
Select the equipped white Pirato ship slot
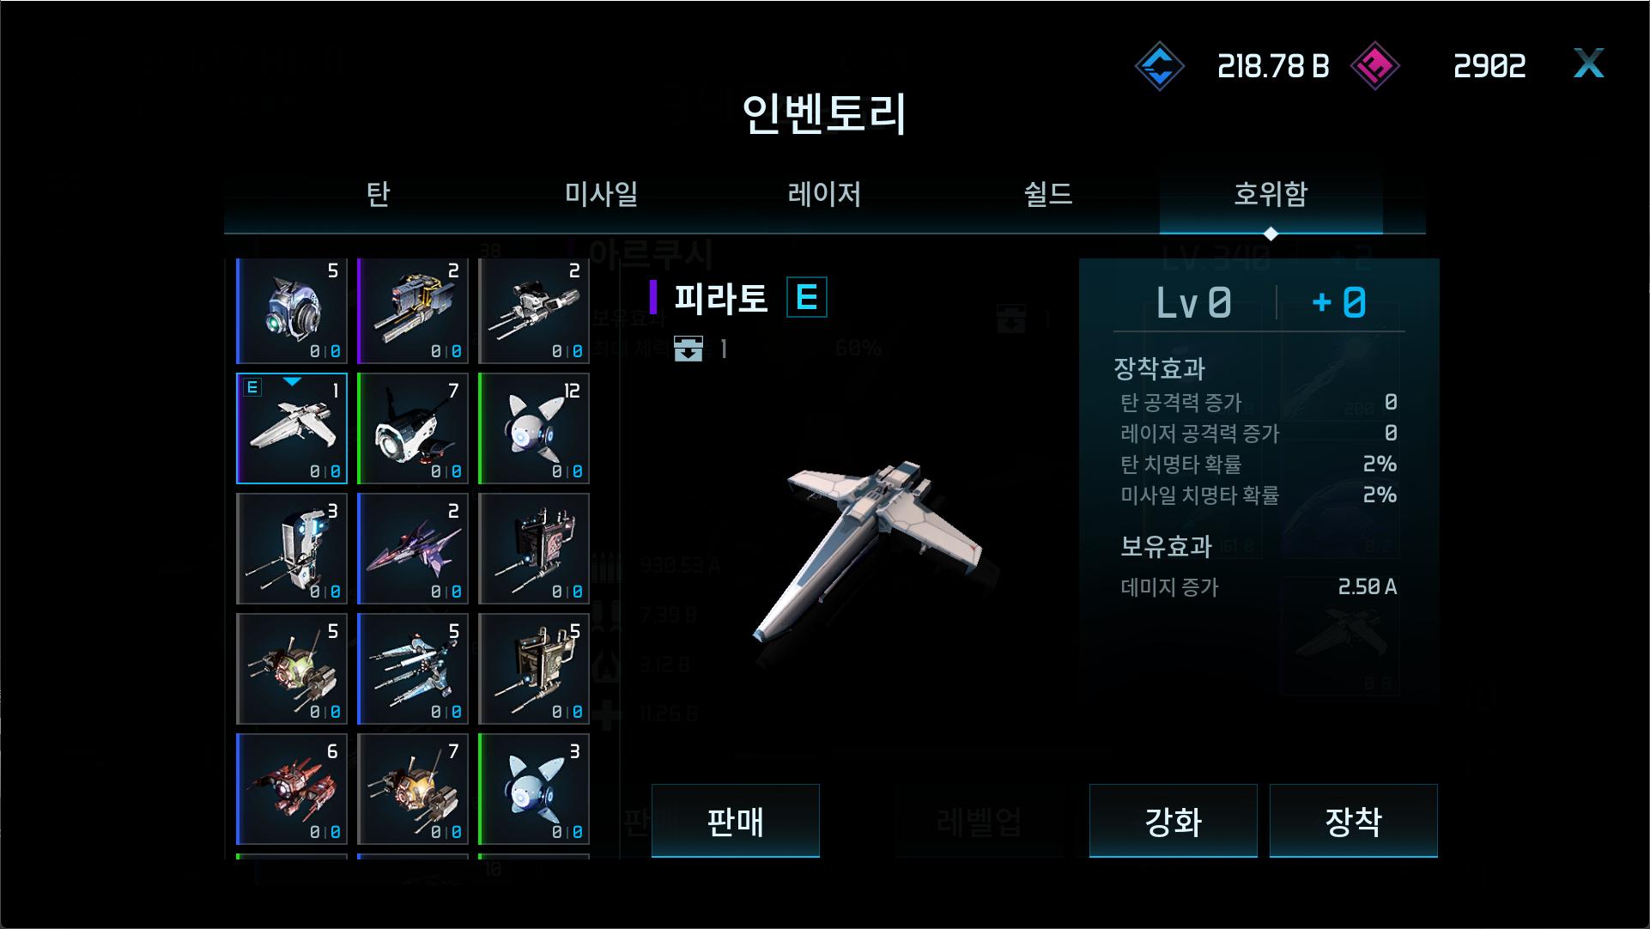(292, 428)
